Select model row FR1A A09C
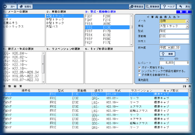The width and height of the screenshot is (195, 135). [x=107, y=24]
